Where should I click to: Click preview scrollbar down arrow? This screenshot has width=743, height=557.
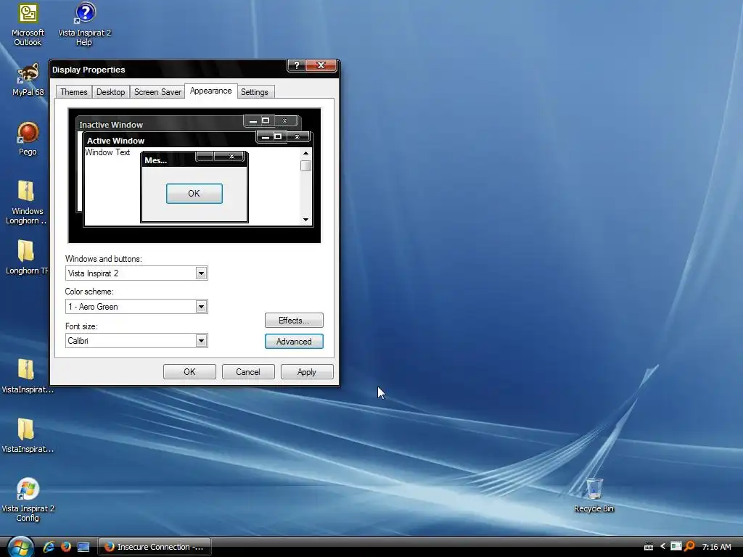click(x=305, y=219)
